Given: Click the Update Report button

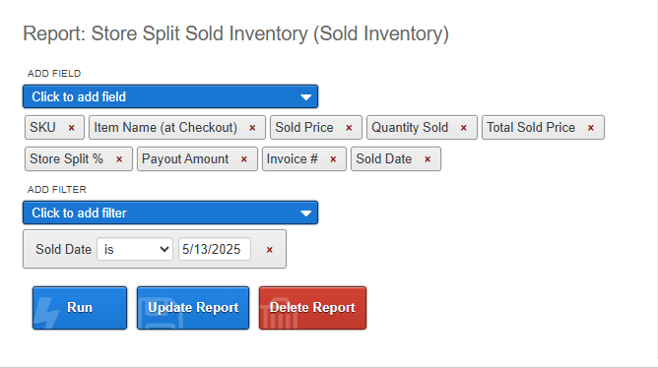Looking at the screenshot, I should (193, 308).
